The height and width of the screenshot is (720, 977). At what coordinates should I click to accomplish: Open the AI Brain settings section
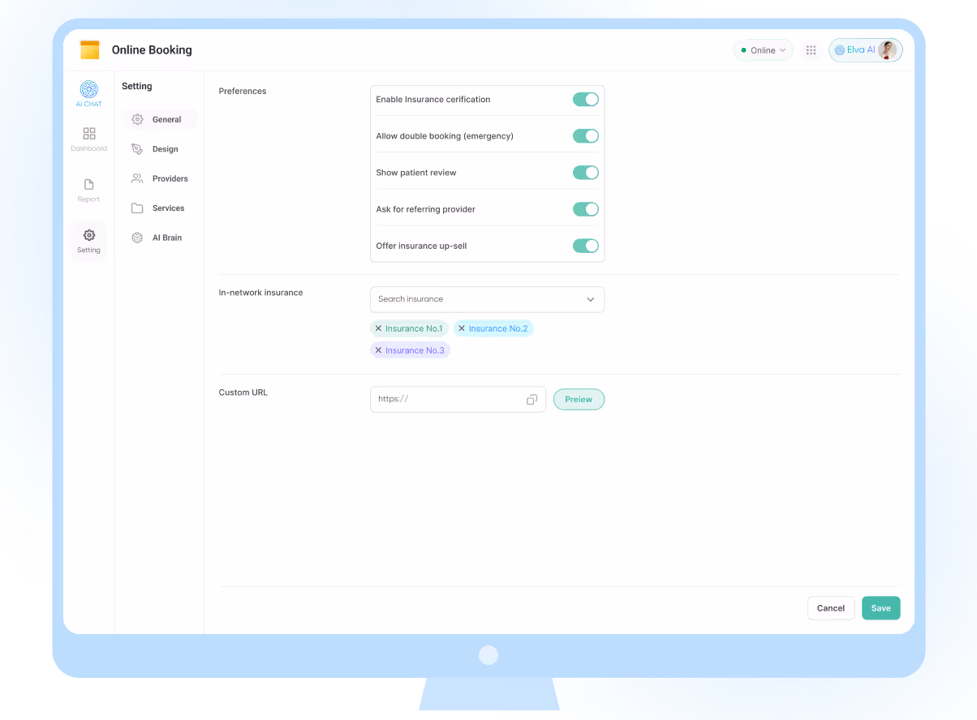167,237
